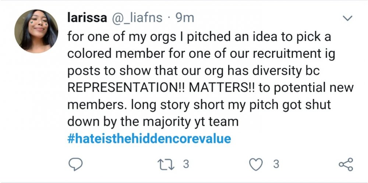
Task: Open the #hateisthehiddencorevalue hashtag
Action: [x=149, y=139]
